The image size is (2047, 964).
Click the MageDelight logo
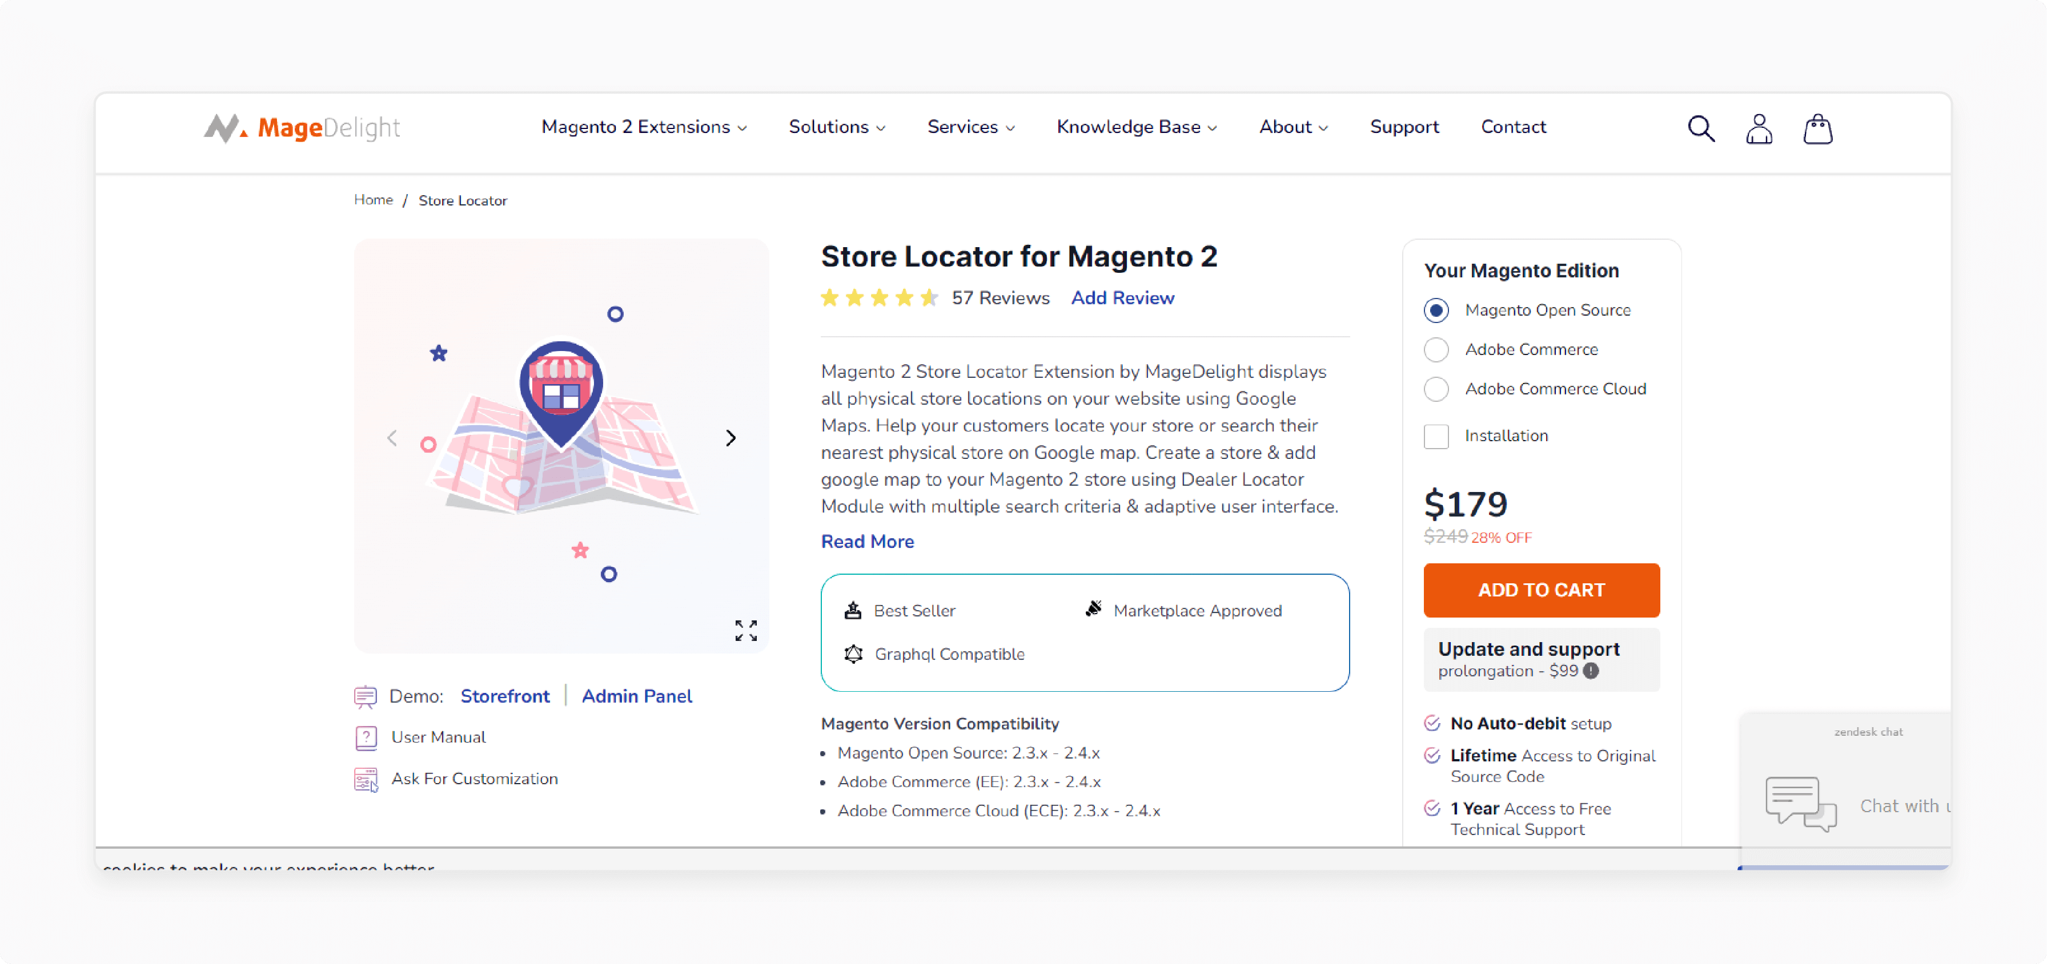302,128
